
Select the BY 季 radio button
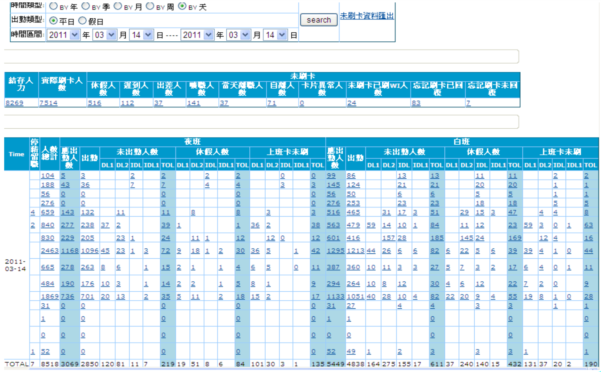click(x=86, y=6)
